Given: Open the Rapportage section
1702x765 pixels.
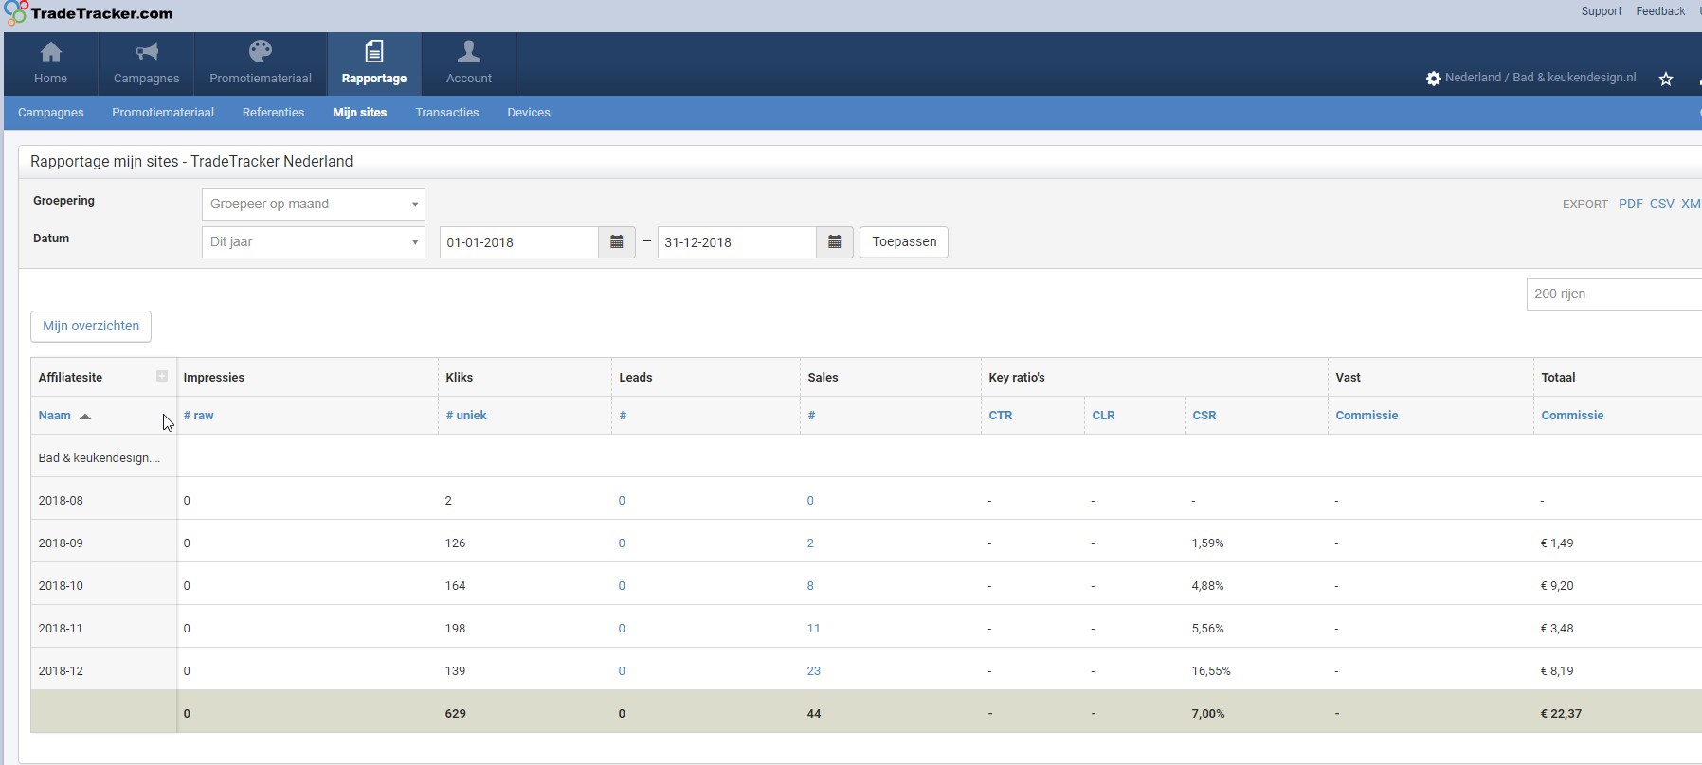Looking at the screenshot, I should (374, 63).
